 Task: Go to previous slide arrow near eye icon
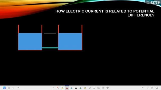click(x=143, y=88)
